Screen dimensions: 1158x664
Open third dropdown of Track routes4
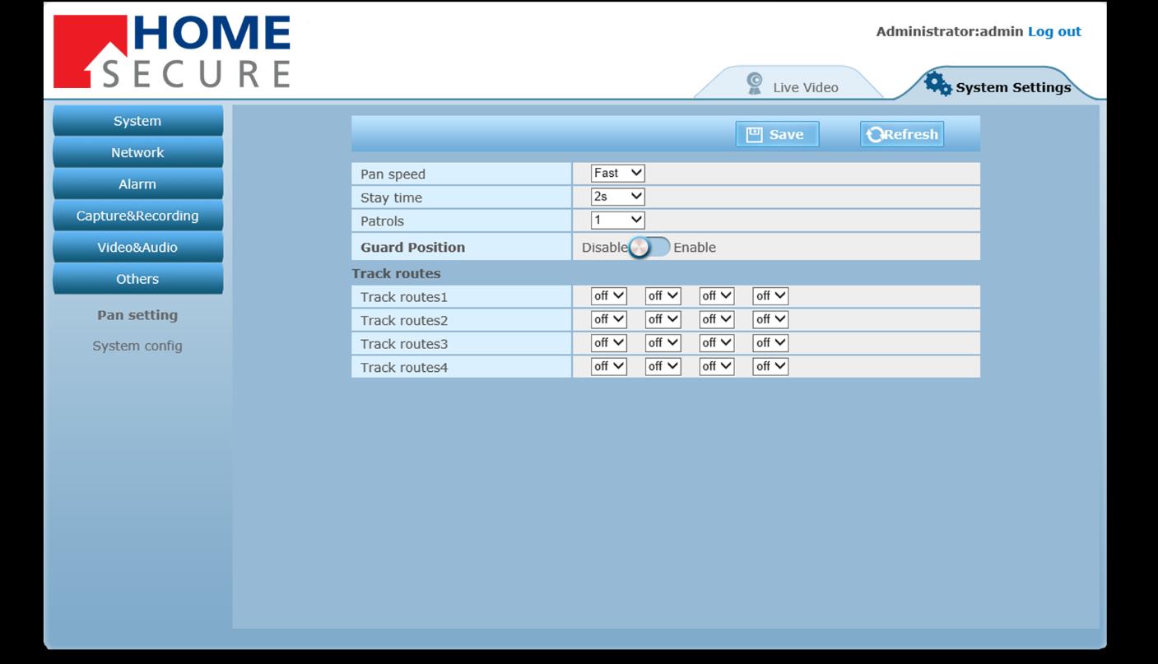(x=717, y=366)
